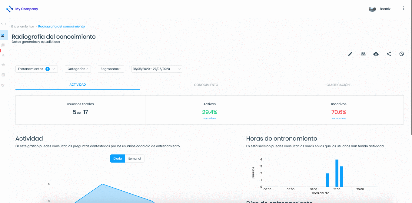The width and height of the screenshot is (412, 203).
Task: Switch to the CONOCIMIENTO tab
Action: point(206,85)
